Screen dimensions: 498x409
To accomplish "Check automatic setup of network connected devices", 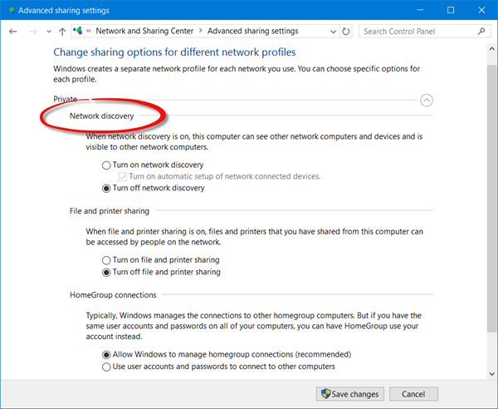I will [124, 177].
